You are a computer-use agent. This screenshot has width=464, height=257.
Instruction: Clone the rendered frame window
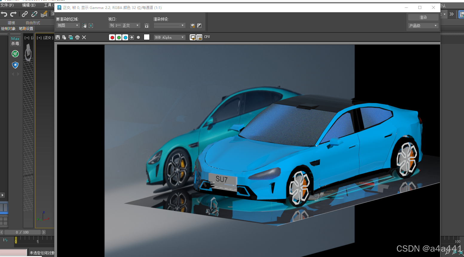coord(71,37)
